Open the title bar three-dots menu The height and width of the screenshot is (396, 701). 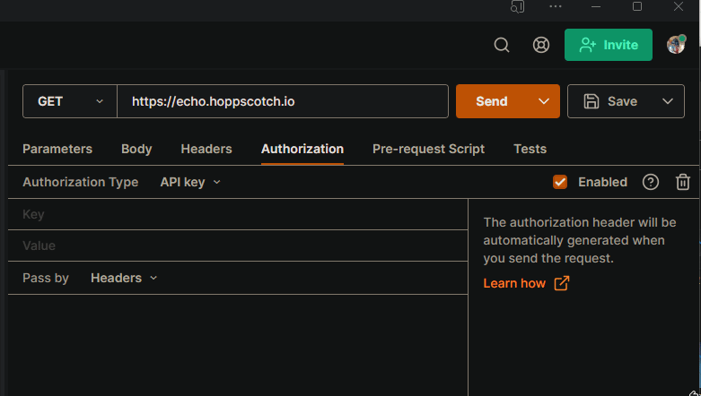click(x=556, y=6)
